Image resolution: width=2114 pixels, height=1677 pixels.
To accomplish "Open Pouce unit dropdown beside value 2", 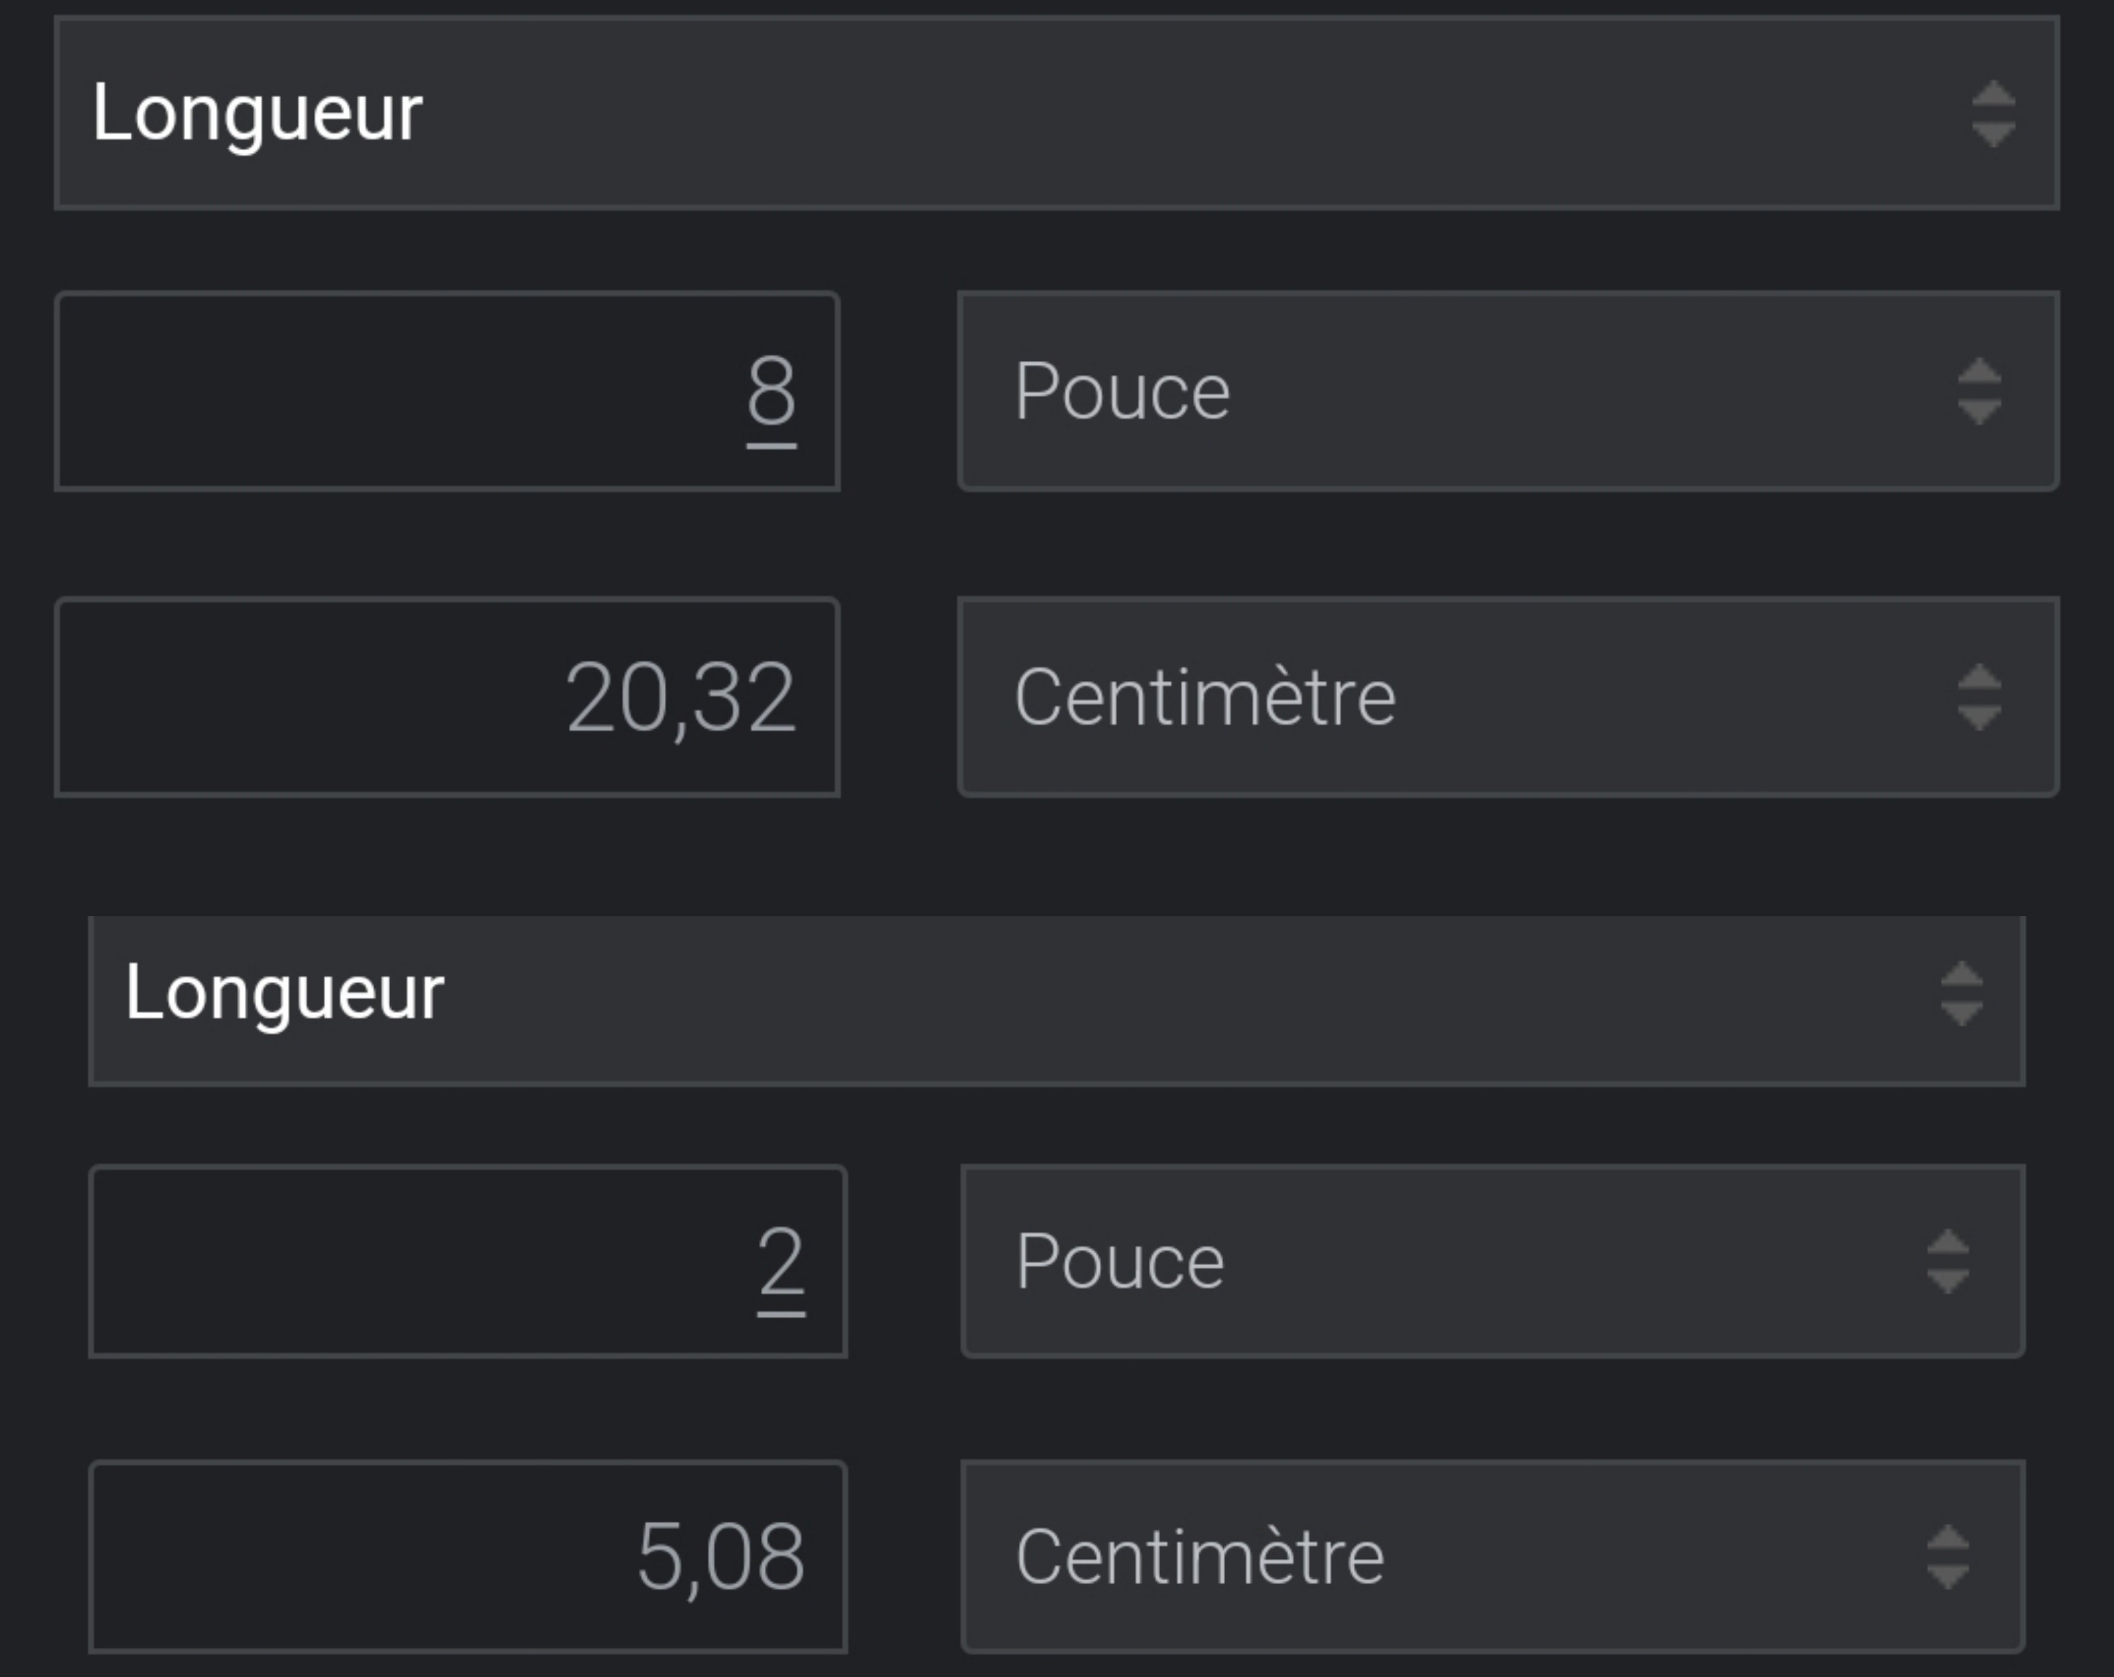I will tap(1492, 1261).
